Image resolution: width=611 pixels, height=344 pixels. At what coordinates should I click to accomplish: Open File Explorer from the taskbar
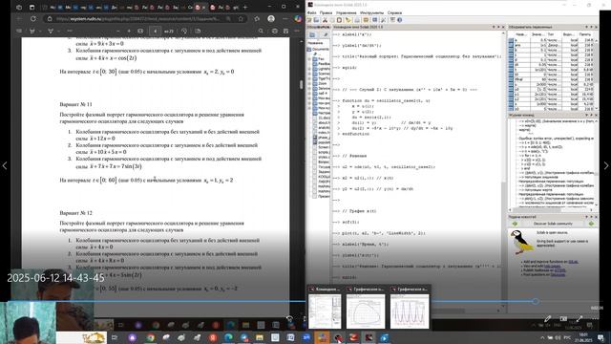coord(260,337)
